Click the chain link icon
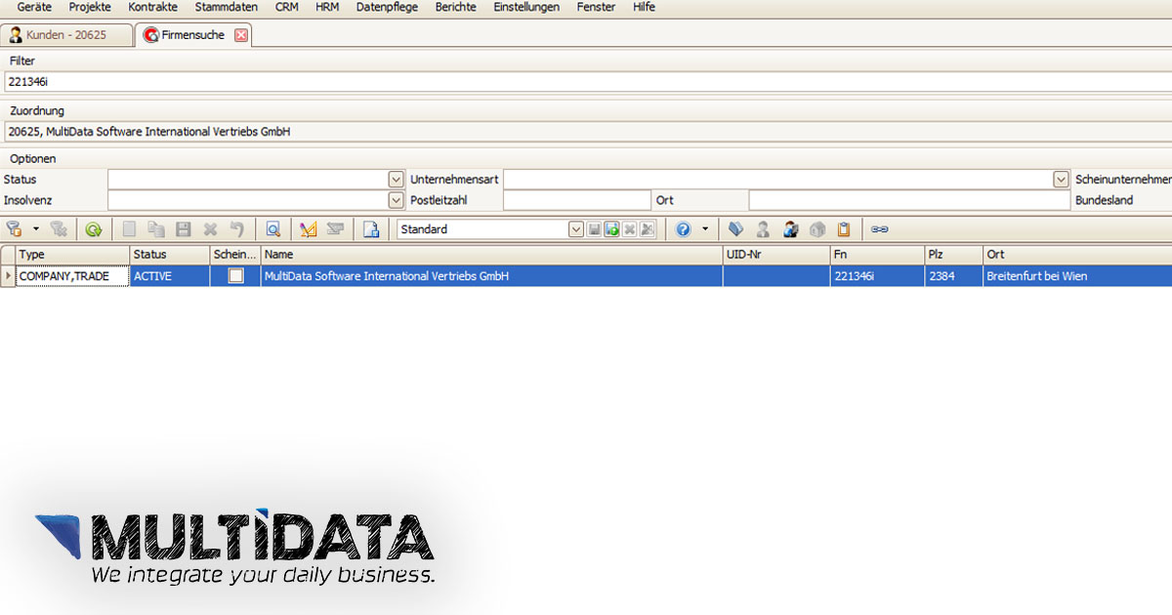 click(879, 229)
